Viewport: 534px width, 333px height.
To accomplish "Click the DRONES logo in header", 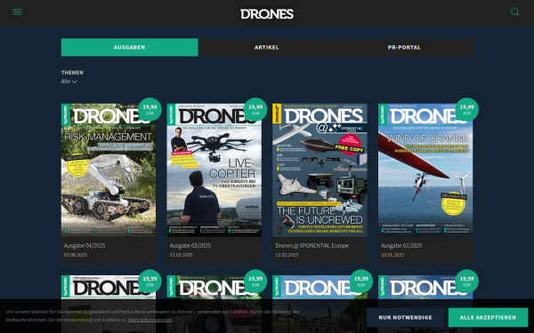I will coord(267,14).
